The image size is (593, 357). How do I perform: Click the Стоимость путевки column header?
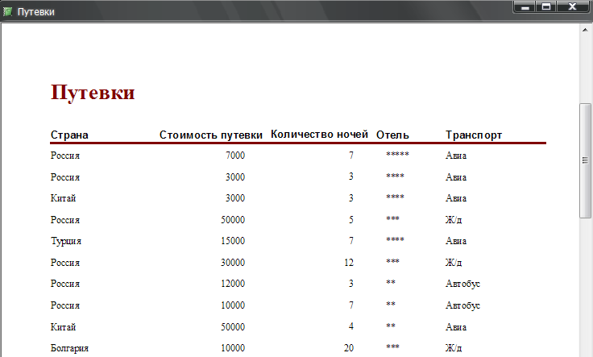point(210,135)
